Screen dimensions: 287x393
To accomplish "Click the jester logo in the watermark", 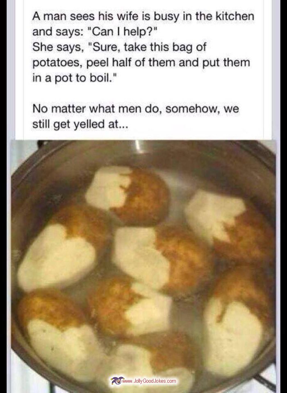I will click(x=116, y=380).
